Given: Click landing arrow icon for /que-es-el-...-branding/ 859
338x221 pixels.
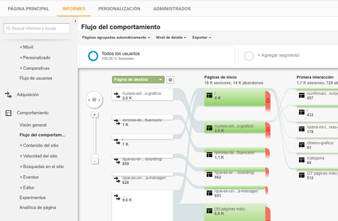Looking at the screenshot, I should [x=117, y=161].
